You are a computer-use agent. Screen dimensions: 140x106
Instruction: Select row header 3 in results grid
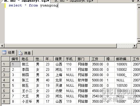(6, 75)
